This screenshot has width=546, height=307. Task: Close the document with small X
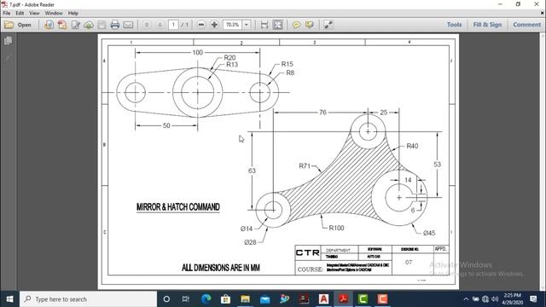point(542,14)
